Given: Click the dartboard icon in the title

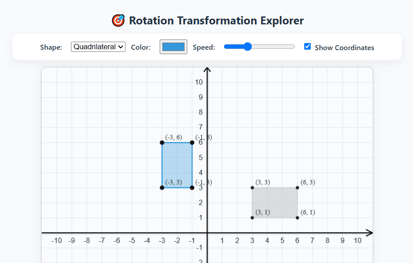Looking at the screenshot, I should [118, 20].
